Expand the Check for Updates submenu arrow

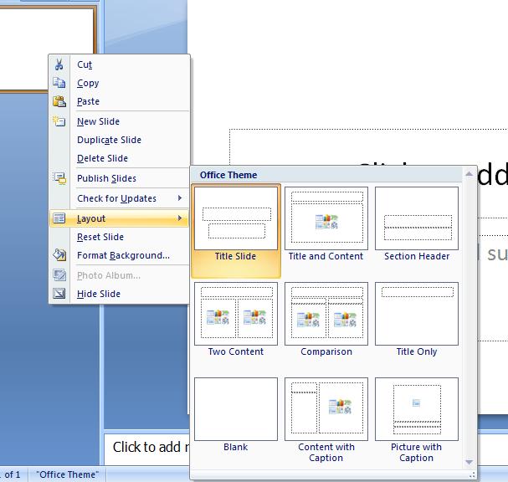point(180,198)
